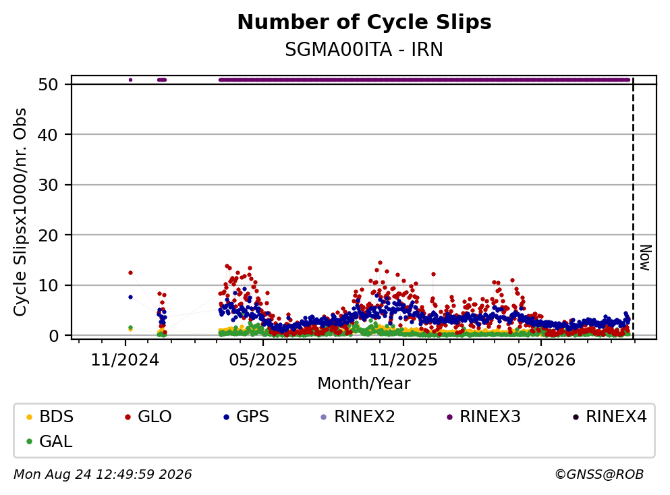Screen dimensions: 670x495
Task: Click the red GLO legend marker
Action: click(128, 417)
